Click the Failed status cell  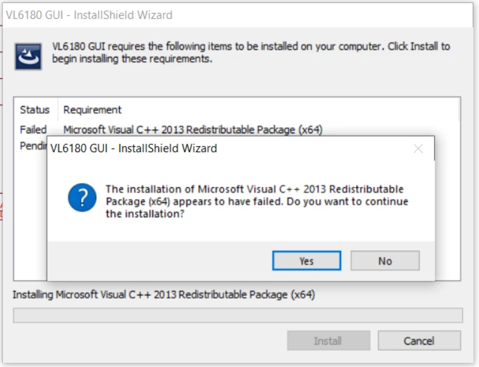[33, 130]
